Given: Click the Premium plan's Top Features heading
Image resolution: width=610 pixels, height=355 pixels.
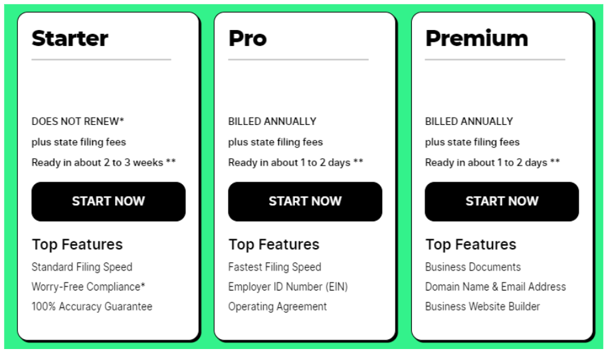Looking at the screenshot, I should pos(470,245).
